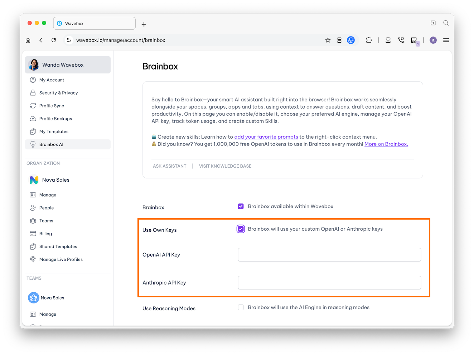Open My Templates
Viewport: 474px width, 355px height.
click(x=68, y=131)
